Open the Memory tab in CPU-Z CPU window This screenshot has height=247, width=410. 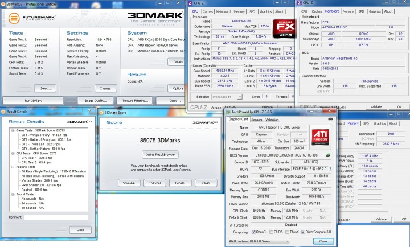tap(239, 11)
